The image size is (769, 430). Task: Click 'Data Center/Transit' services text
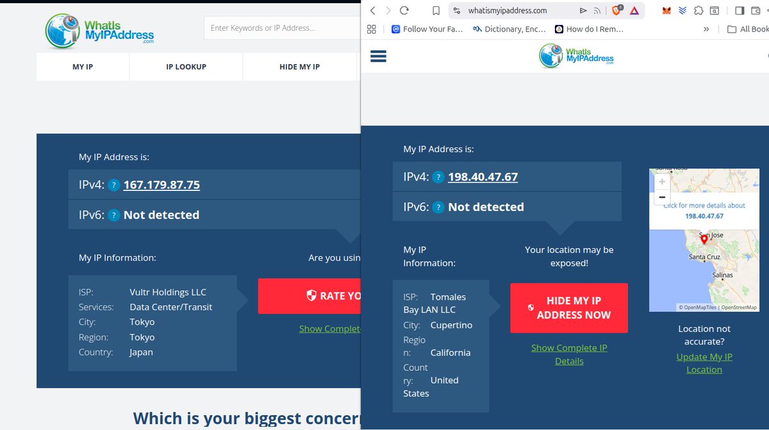click(x=171, y=307)
